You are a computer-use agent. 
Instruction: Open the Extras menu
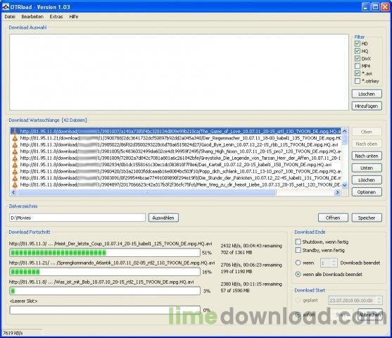pyautogui.click(x=56, y=17)
